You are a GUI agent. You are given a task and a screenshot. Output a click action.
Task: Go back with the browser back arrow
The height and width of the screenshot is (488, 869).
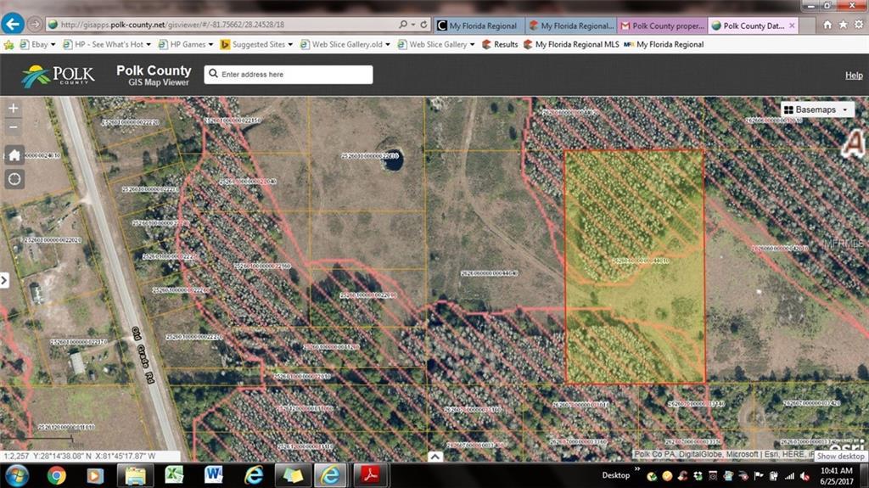[12, 24]
